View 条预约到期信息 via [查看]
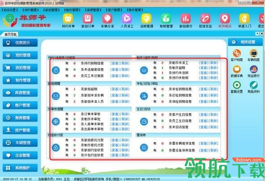Image resolution: width=265 pixels, height=181 pixels. tap(115, 63)
